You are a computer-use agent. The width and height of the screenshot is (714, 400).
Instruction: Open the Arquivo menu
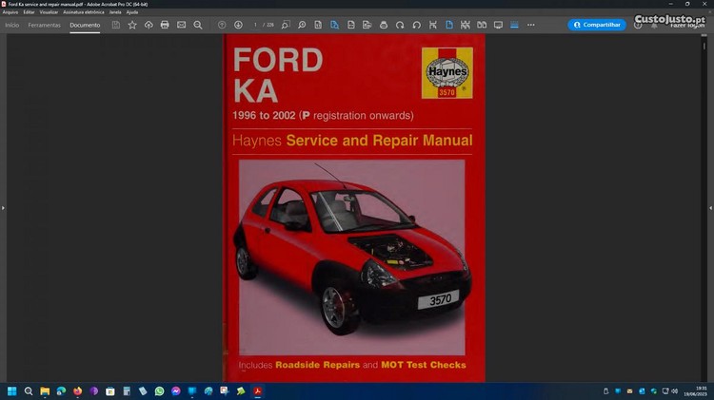[10, 12]
